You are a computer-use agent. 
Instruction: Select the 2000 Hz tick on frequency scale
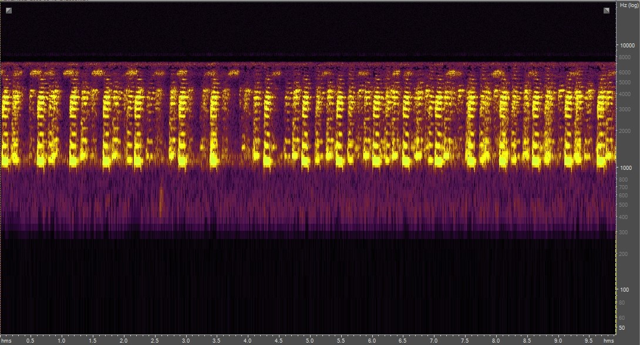click(626, 131)
